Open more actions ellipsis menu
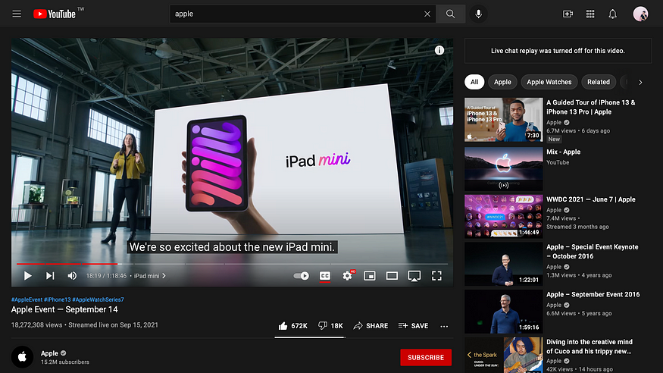Image resolution: width=663 pixels, height=373 pixels. [443, 326]
